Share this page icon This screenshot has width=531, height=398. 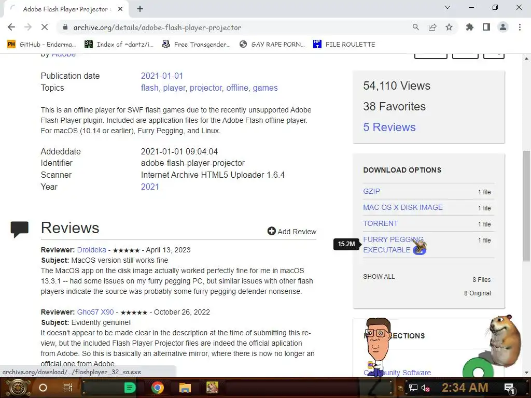pos(432,27)
